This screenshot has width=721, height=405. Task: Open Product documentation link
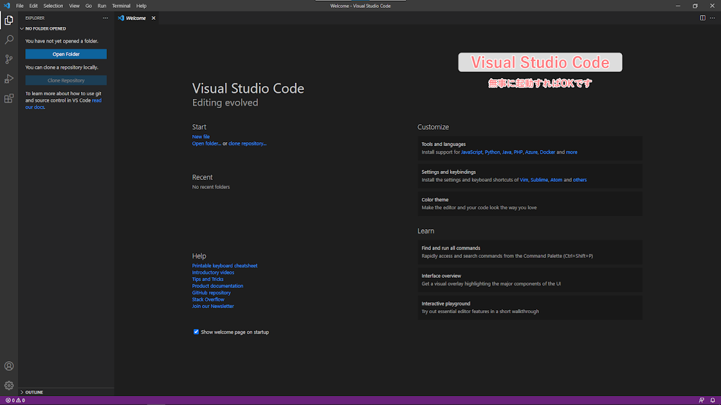218,286
